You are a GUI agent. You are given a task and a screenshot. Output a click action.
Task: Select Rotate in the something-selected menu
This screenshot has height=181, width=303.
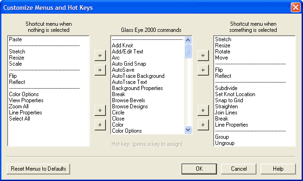(223, 52)
